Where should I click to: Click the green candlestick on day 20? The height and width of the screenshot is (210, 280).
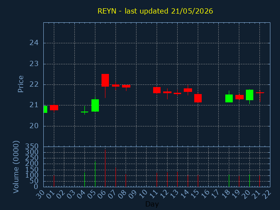click(249, 95)
